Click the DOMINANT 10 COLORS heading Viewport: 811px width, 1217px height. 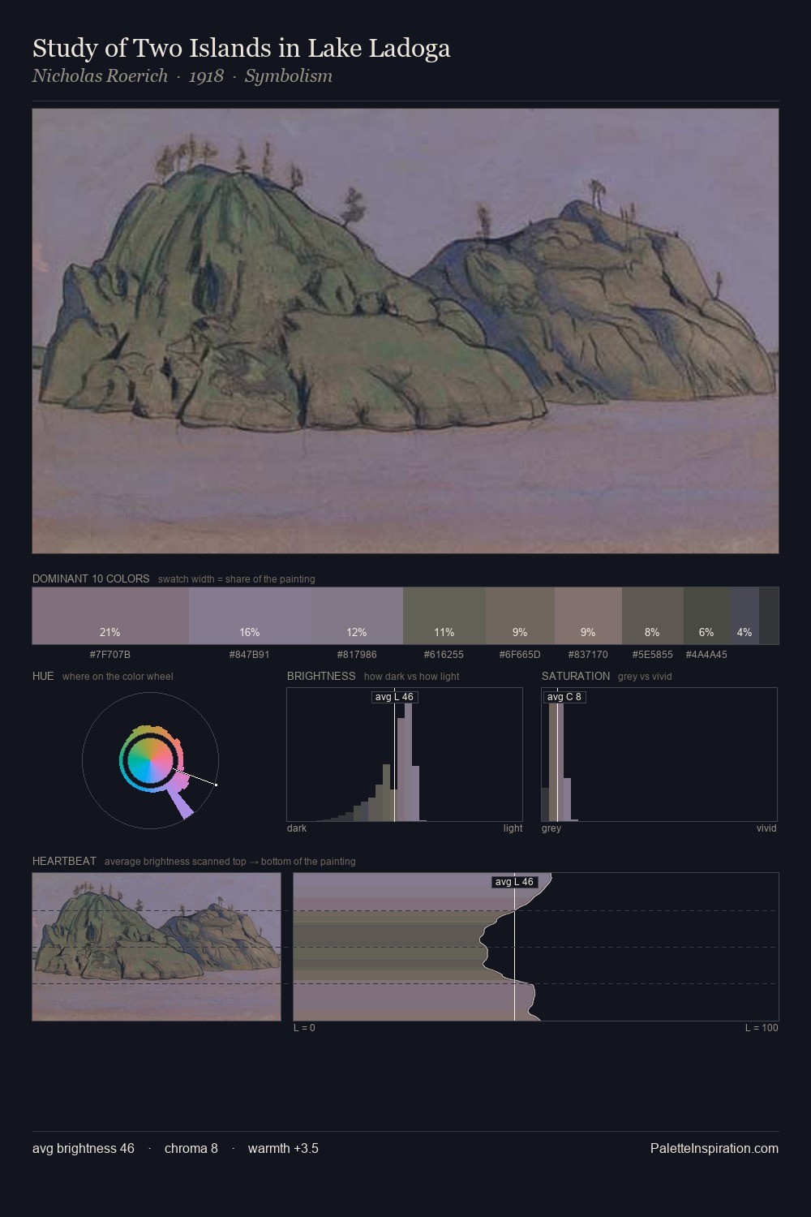[x=91, y=578]
